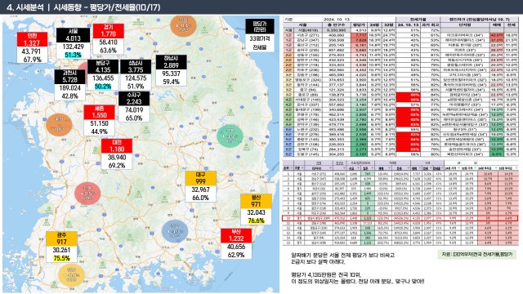
Task: Select the yellow 대구 999 label
Action: (200, 178)
